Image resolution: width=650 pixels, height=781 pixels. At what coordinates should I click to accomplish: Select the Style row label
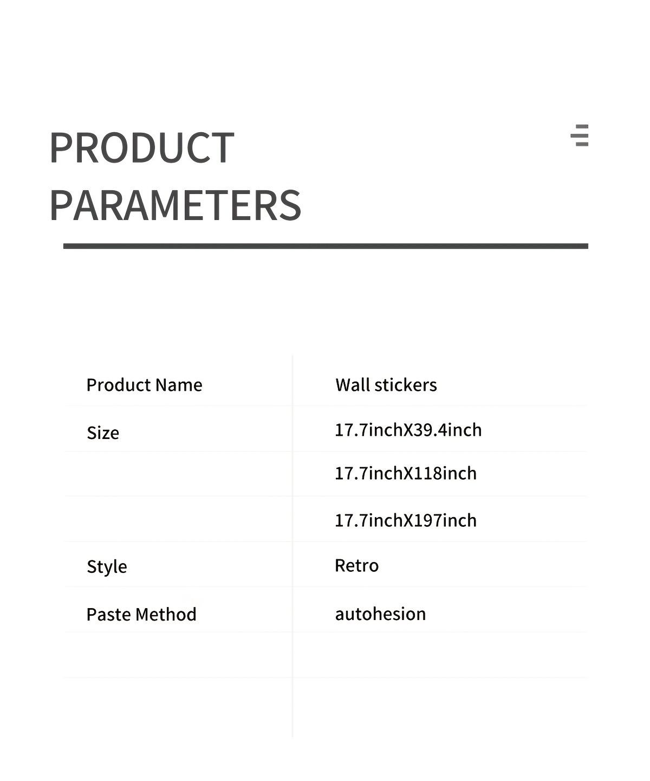click(107, 567)
